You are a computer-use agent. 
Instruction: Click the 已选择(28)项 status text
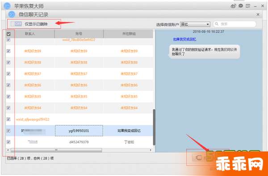(x=30, y=158)
